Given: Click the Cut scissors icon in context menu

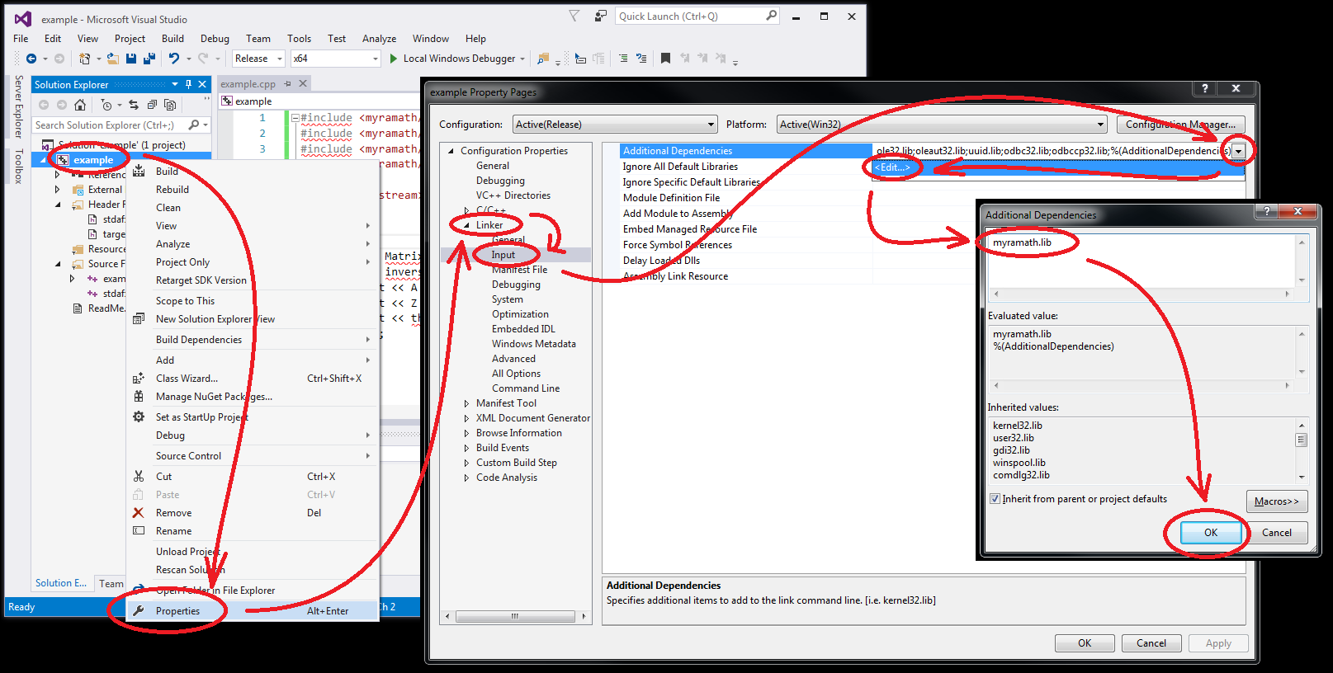Looking at the screenshot, I should click(x=139, y=476).
